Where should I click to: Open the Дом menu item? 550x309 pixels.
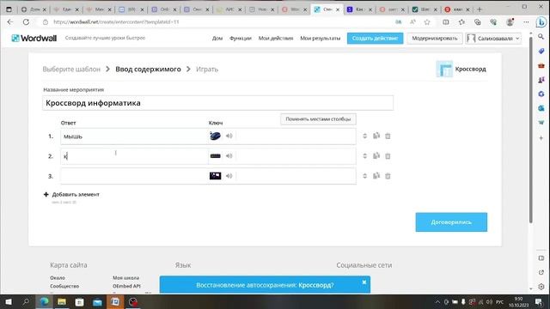(217, 38)
